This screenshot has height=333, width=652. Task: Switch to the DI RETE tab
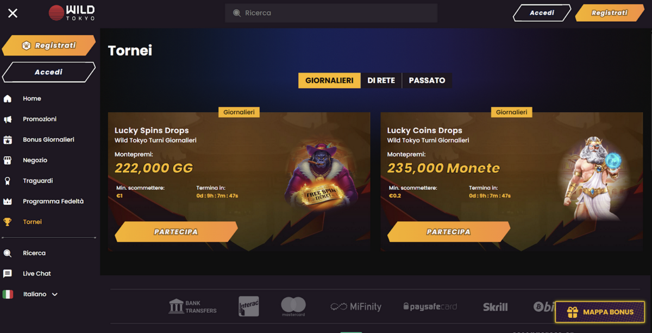pos(381,80)
